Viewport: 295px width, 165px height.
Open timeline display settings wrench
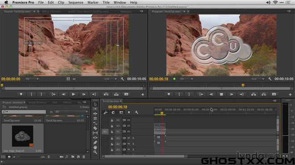[x=136, y=113]
